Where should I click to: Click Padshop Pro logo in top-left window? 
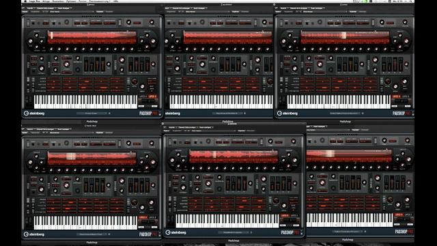[x=149, y=113]
